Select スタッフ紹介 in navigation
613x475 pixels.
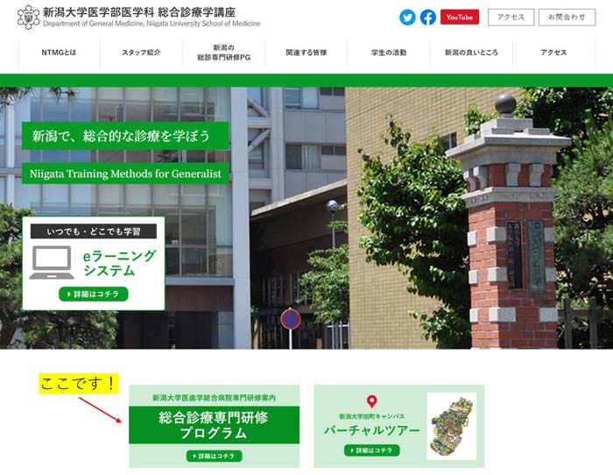click(141, 53)
